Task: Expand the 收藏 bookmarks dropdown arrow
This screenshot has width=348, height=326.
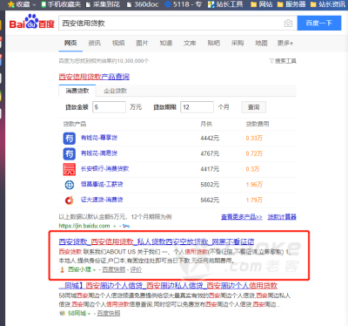Action: [x=34, y=4]
